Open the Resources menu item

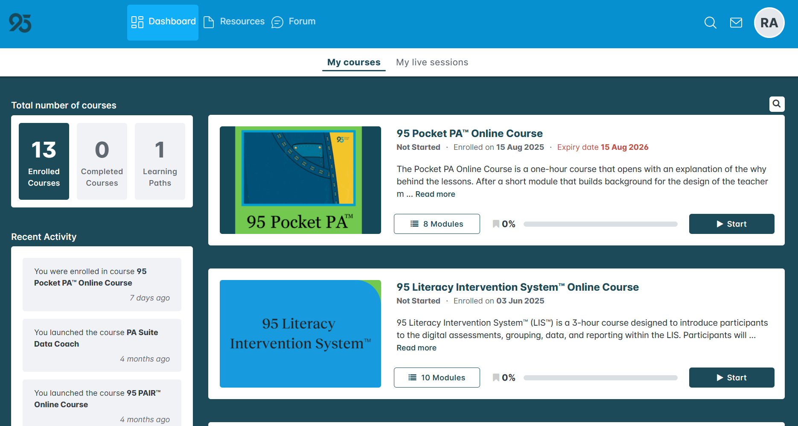click(234, 22)
